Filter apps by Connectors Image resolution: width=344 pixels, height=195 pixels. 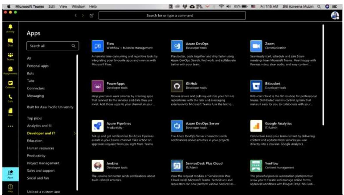coord(36,88)
